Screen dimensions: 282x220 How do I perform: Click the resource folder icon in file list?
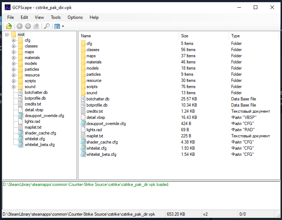click(83, 80)
